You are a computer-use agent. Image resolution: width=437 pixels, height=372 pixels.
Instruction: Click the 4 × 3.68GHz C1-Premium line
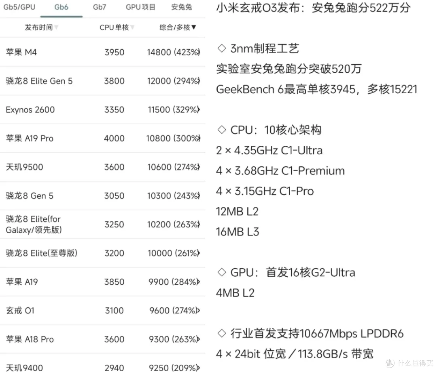(280, 170)
